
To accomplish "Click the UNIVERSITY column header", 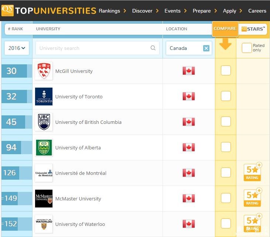I will click(48, 29).
